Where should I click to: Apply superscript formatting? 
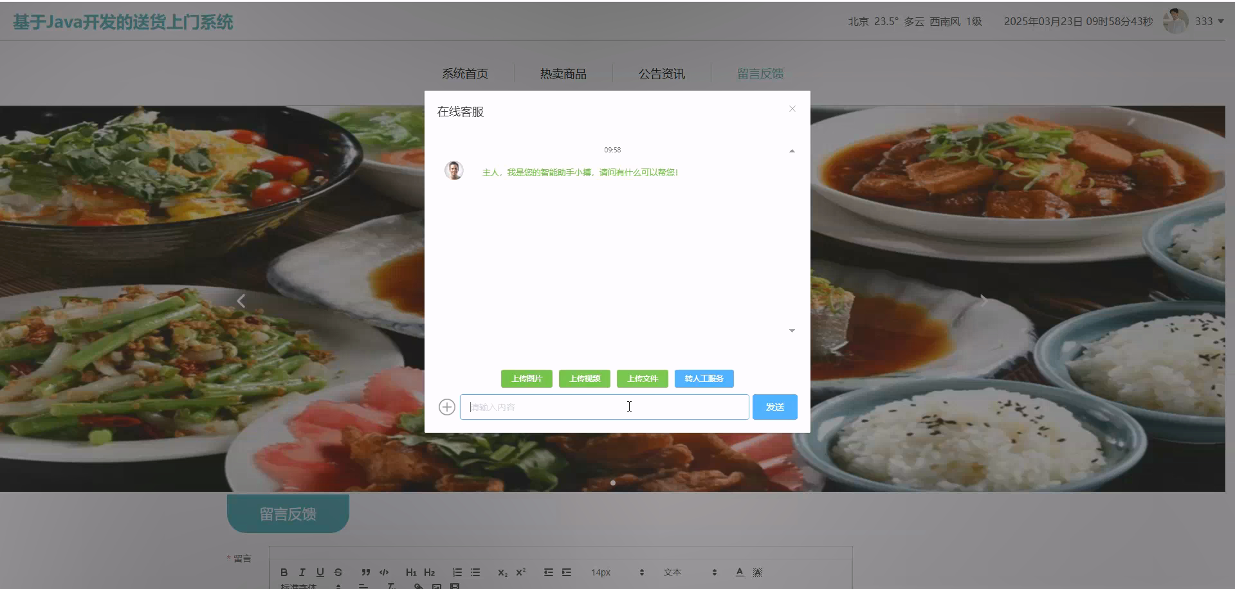click(521, 572)
